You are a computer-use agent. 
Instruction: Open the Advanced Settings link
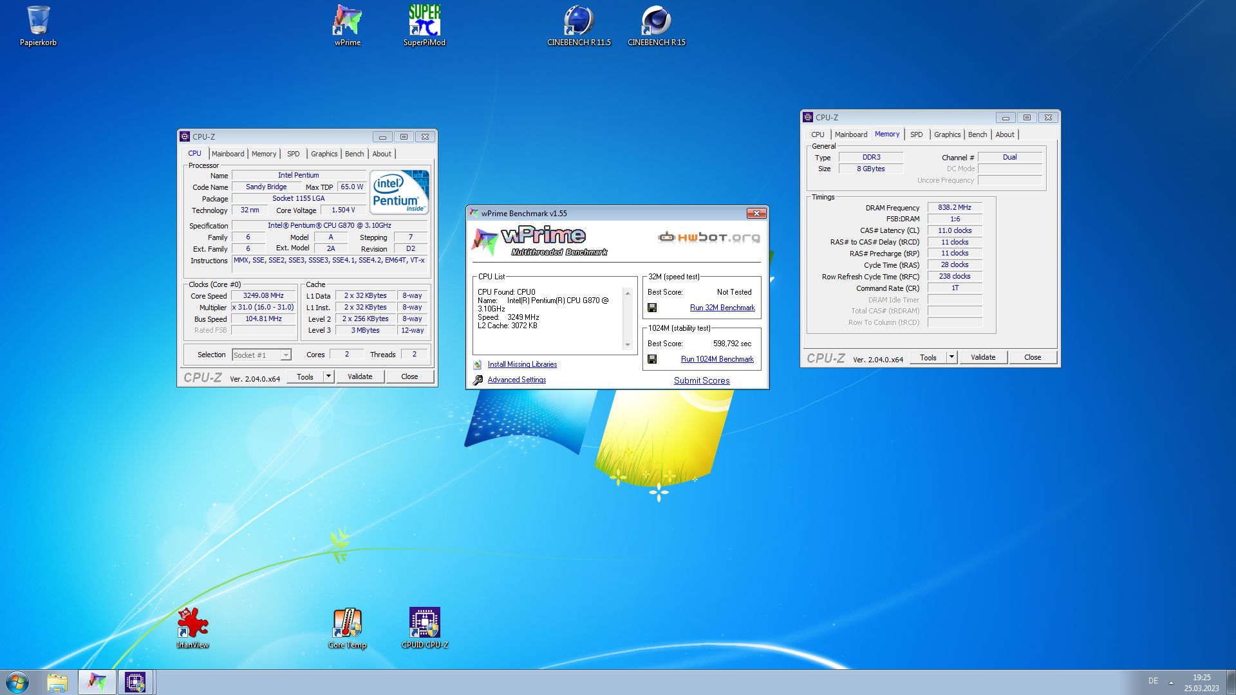[x=517, y=380]
